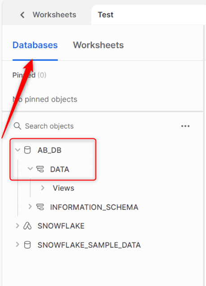Click the DATA schema icon

[40, 169]
